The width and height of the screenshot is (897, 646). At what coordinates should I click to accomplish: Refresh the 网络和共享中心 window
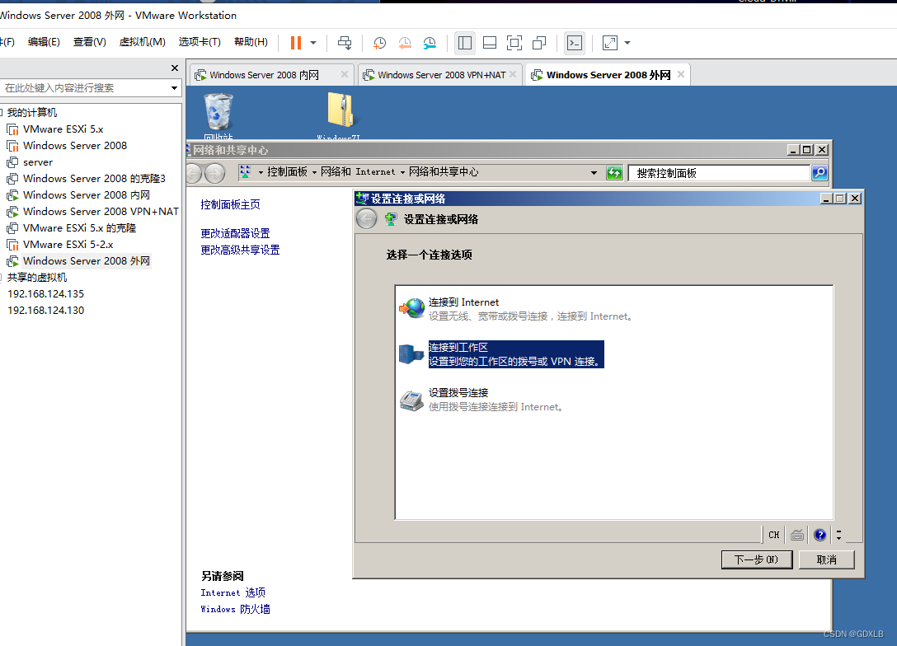614,173
